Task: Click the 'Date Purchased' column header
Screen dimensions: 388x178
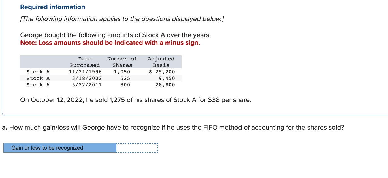Action: 85,62
